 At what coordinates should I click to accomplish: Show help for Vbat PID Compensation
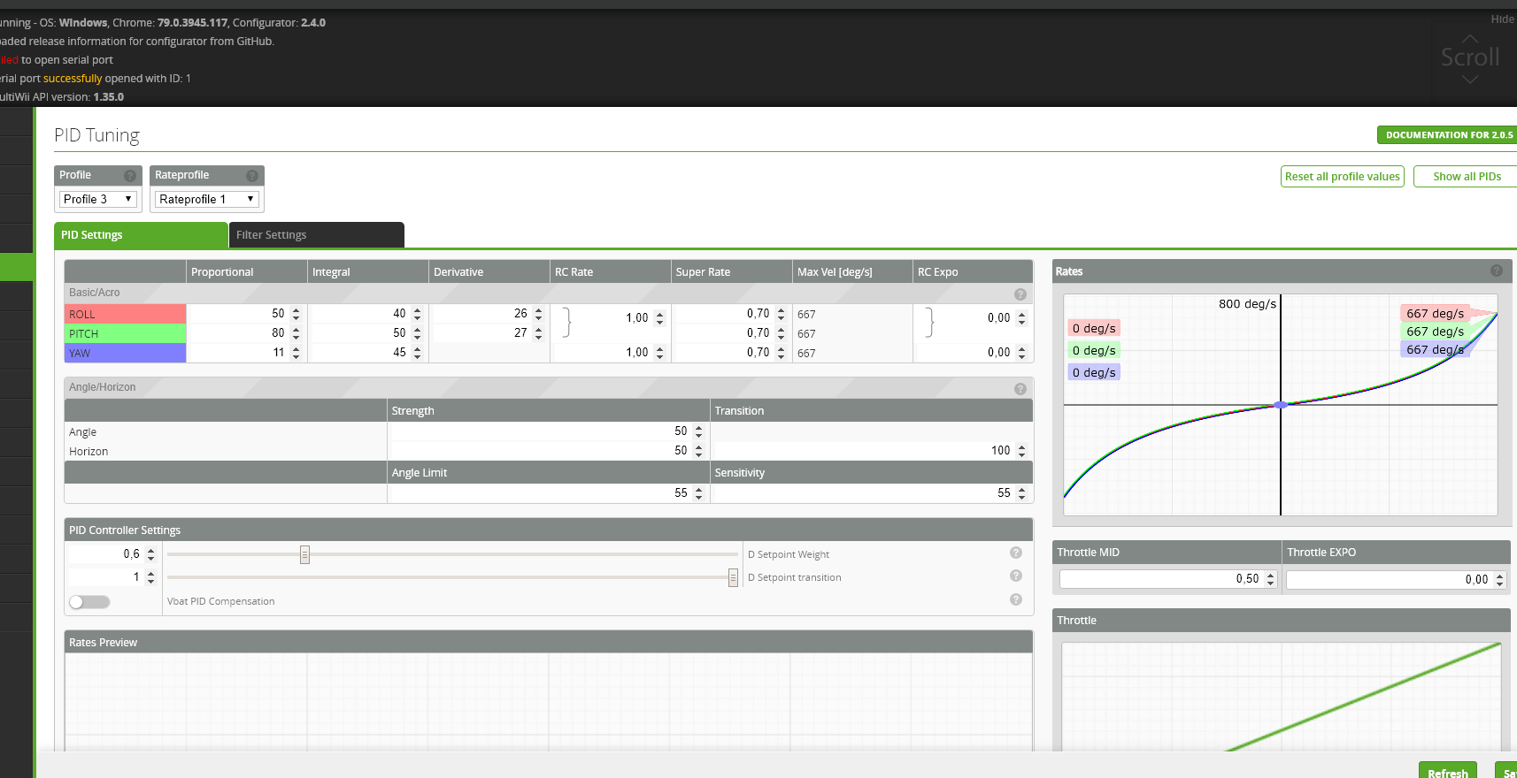pos(1016,599)
